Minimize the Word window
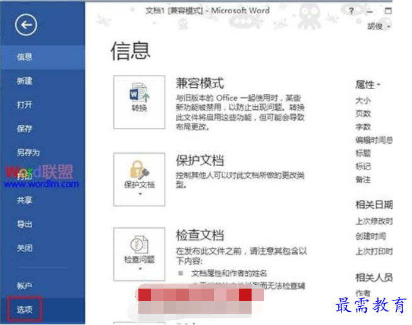Screen dimensions: 412x325 click(x=370, y=11)
